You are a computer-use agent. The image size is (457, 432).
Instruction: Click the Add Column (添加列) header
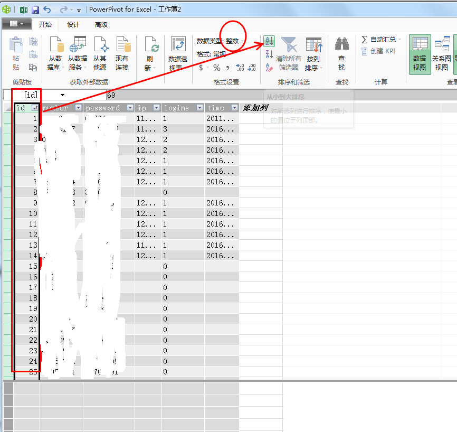tap(255, 108)
